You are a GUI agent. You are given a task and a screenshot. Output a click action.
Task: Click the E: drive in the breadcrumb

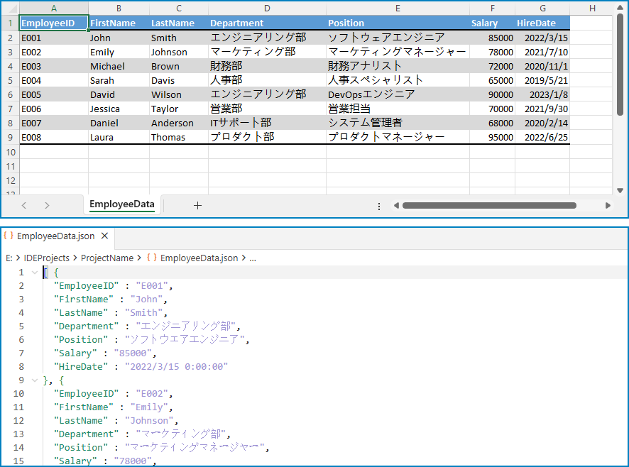click(x=9, y=258)
